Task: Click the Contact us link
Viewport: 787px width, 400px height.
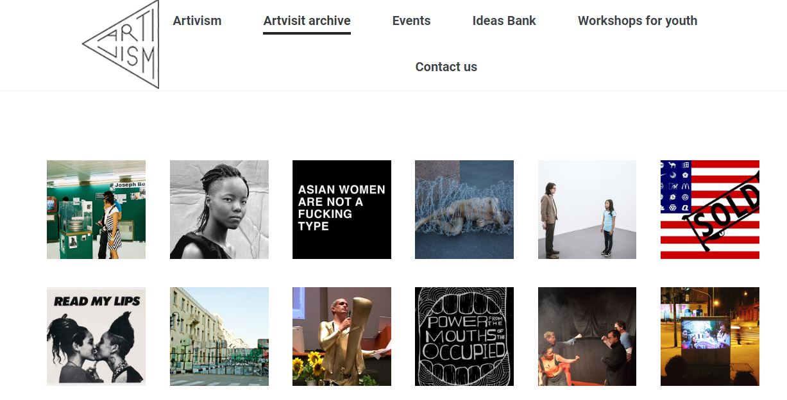Action: point(446,67)
